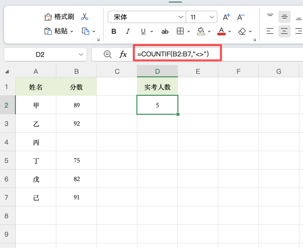Image resolution: width=303 pixels, height=248 pixels.
Task: Click the Cut scissors icon
Action: point(85,17)
